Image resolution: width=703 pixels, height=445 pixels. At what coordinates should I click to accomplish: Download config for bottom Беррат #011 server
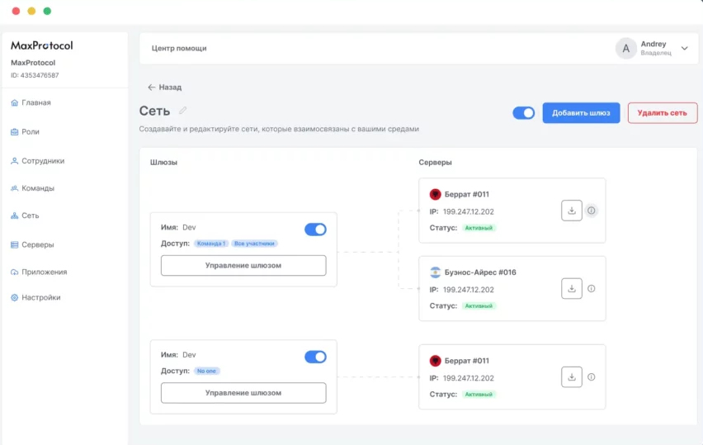[572, 377]
